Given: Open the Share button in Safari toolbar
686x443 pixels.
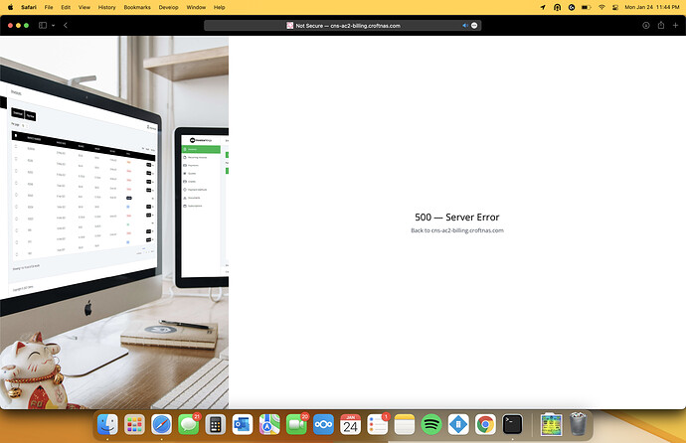Looking at the screenshot, I should pyautogui.click(x=661, y=25).
